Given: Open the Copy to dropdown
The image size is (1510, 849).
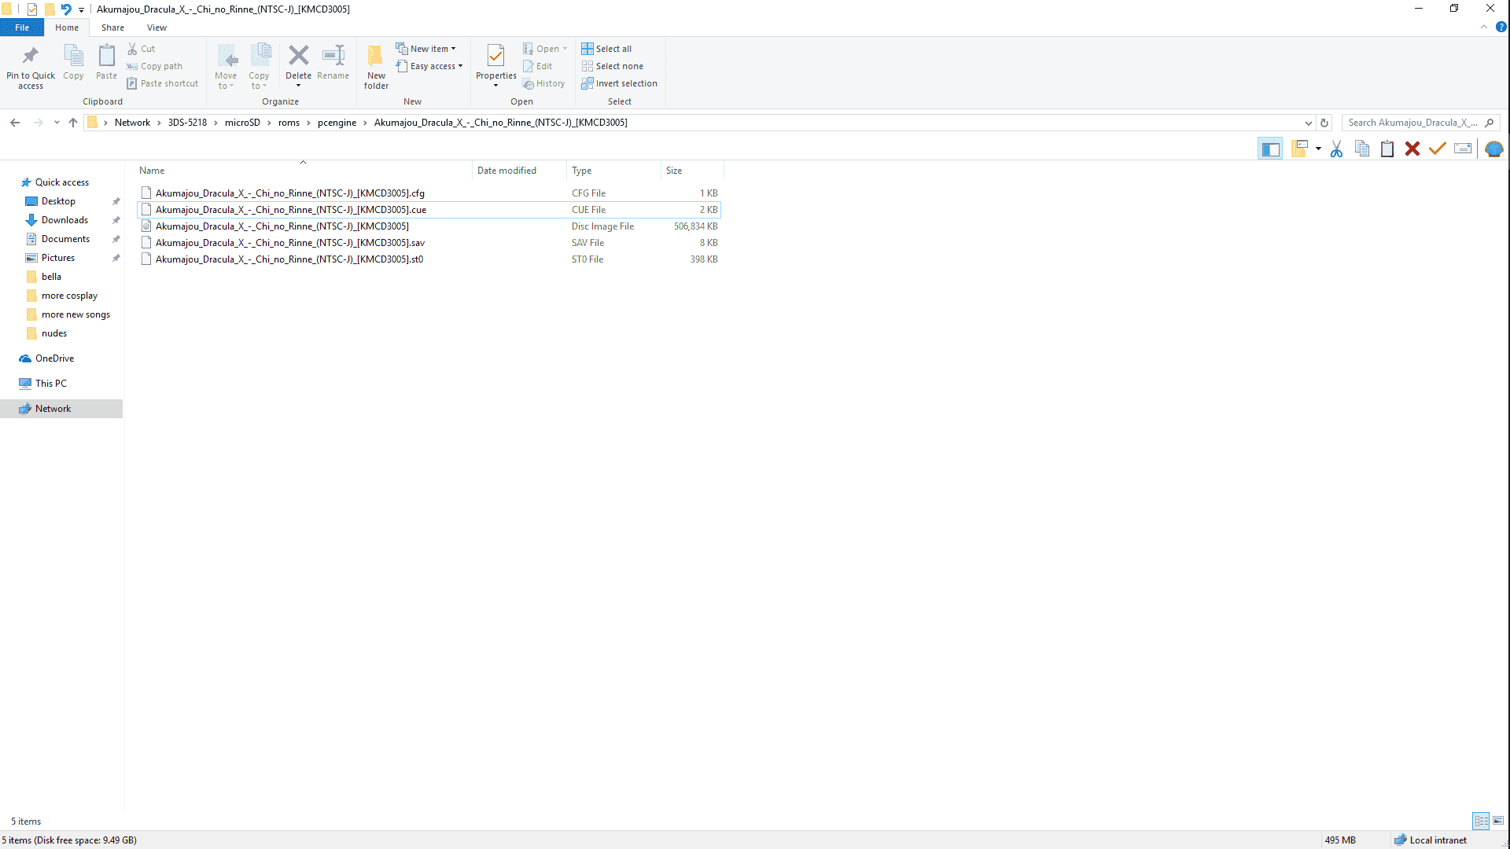Looking at the screenshot, I should click(x=259, y=67).
